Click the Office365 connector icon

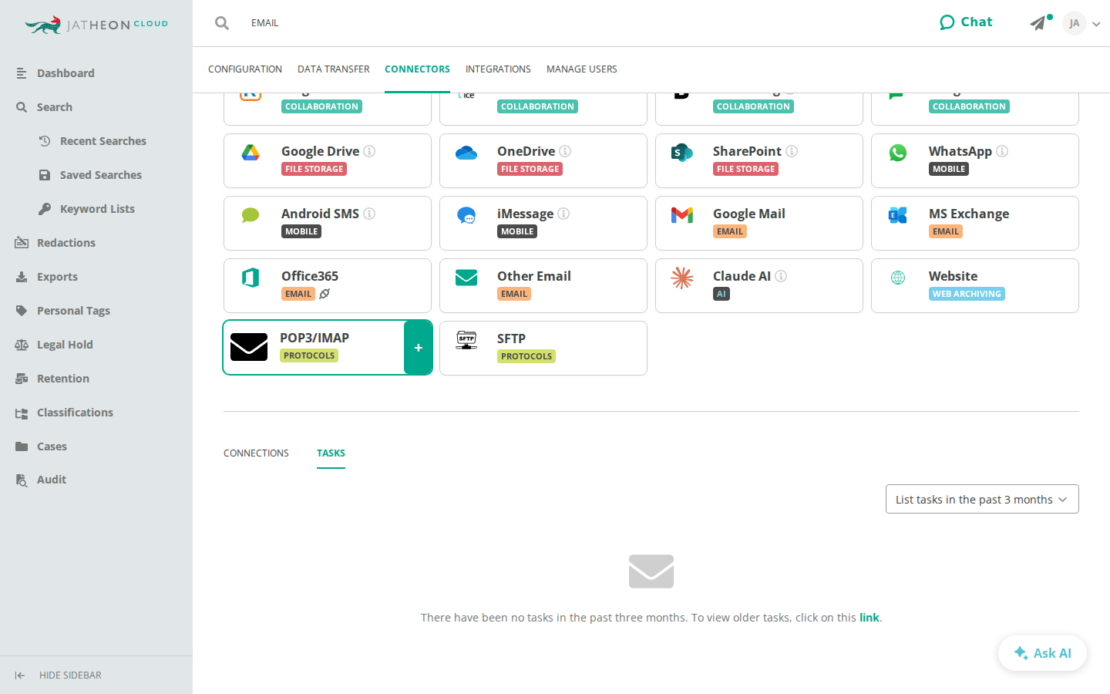pos(251,278)
